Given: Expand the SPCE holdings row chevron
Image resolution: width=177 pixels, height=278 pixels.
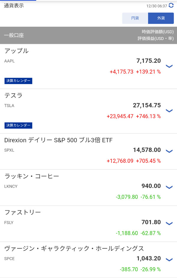Looking at the screenshot, I should pos(169,260).
